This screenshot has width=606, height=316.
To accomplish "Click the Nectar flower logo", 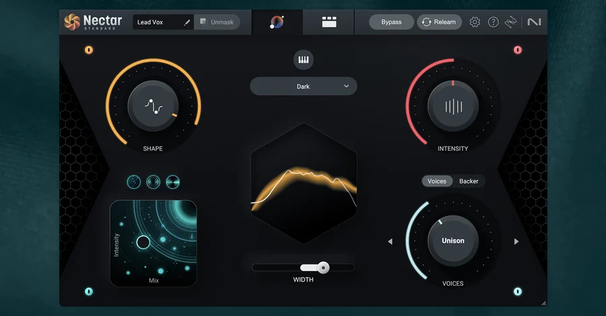I will [72, 22].
